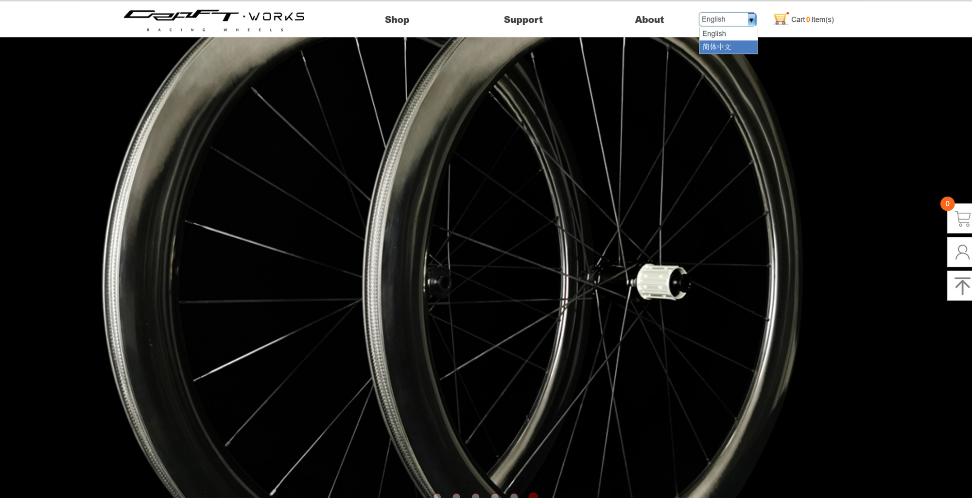Viewport: 972px width, 498px height.
Task: Click the orange shopping cart icon in header
Action: [781, 18]
